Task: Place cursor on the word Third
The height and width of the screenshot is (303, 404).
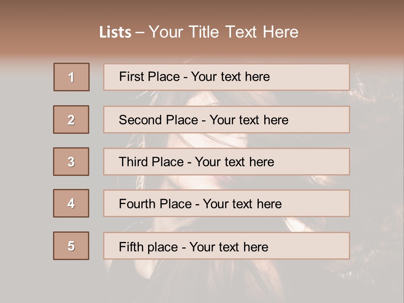Action: pyautogui.click(x=133, y=162)
